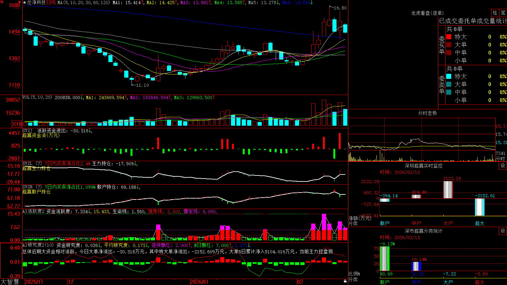Viewport: 507px width, 285px height.
Task: Click the VOL(5,10,20) indicator label
Action: pyautogui.click(x=37, y=98)
